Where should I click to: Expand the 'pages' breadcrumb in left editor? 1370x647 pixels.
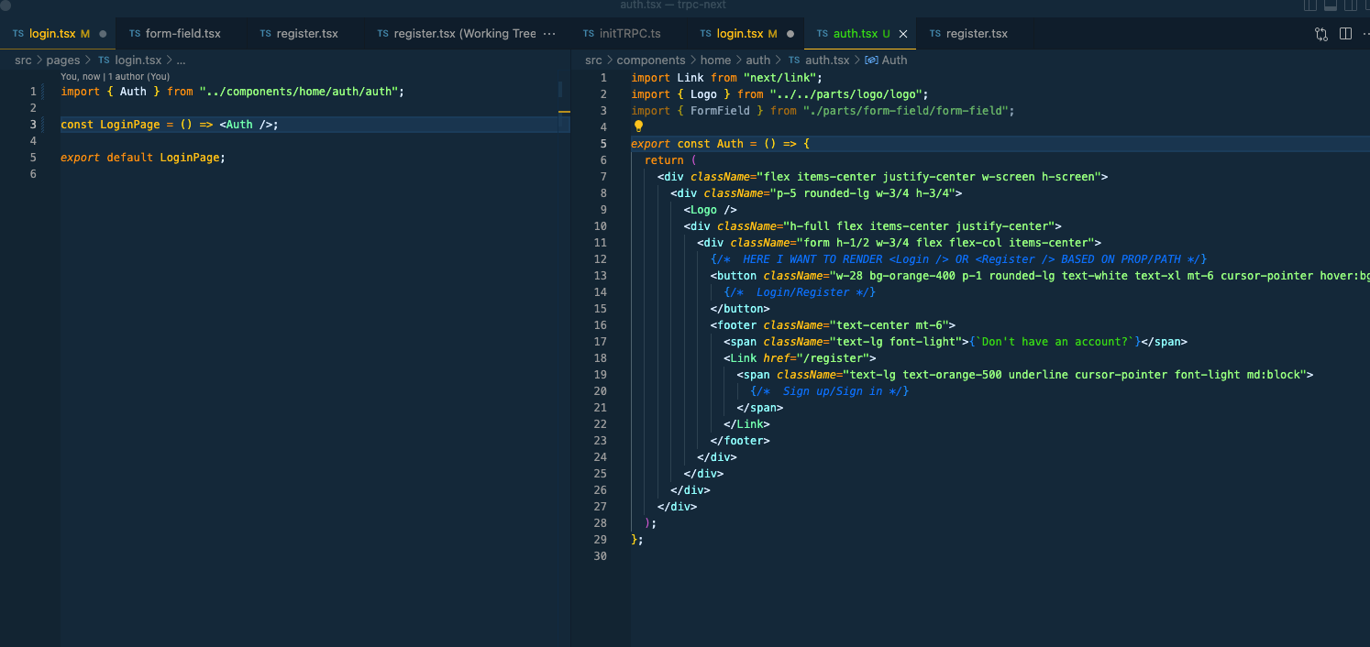(63, 60)
